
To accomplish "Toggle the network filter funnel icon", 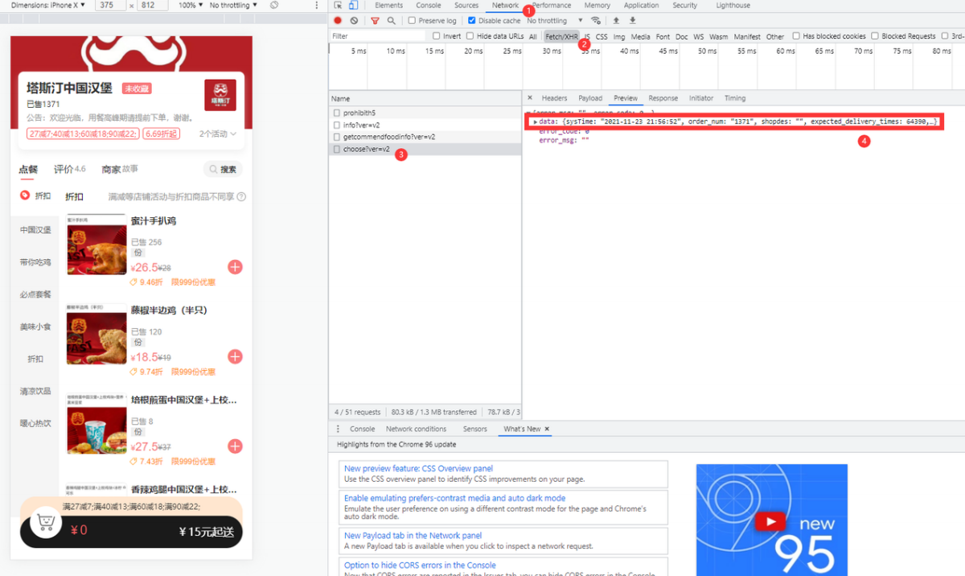I will click(x=375, y=21).
